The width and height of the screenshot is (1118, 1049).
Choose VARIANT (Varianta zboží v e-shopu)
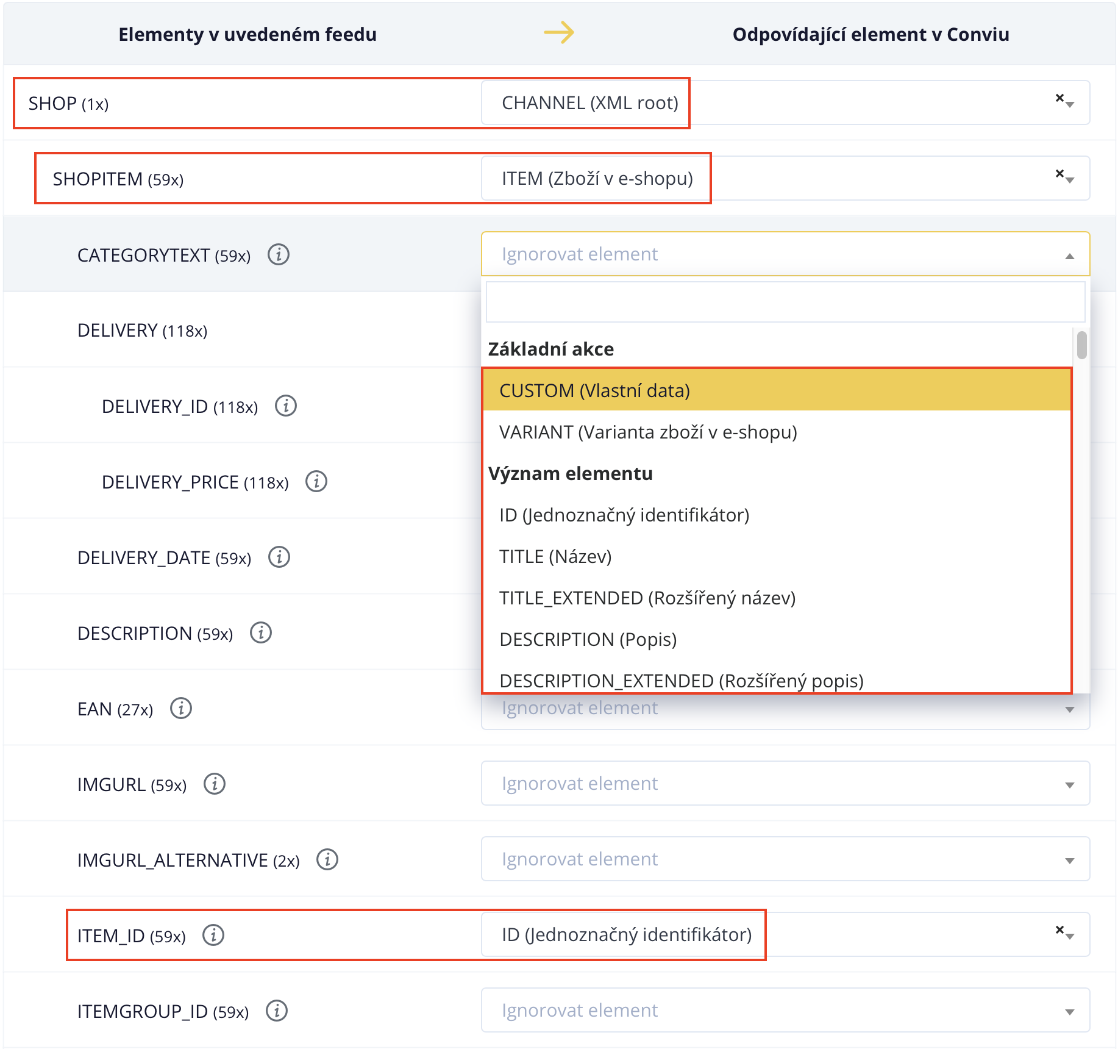648,432
